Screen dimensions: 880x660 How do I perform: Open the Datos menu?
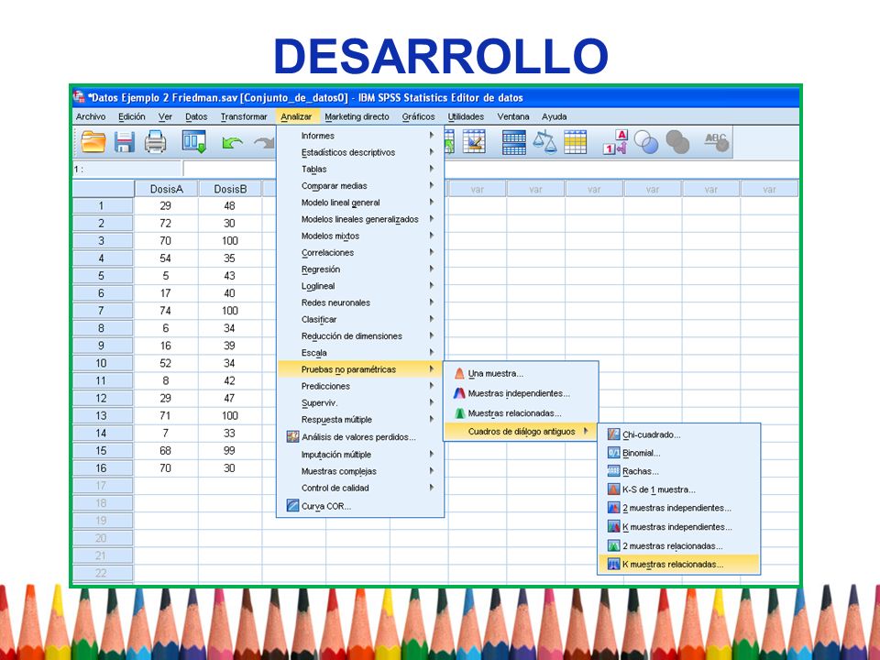196,116
